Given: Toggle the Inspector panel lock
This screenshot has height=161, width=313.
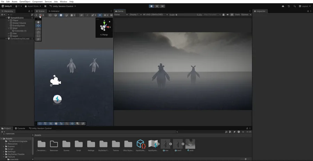Looking at the screenshot, I should tap(307, 11).
